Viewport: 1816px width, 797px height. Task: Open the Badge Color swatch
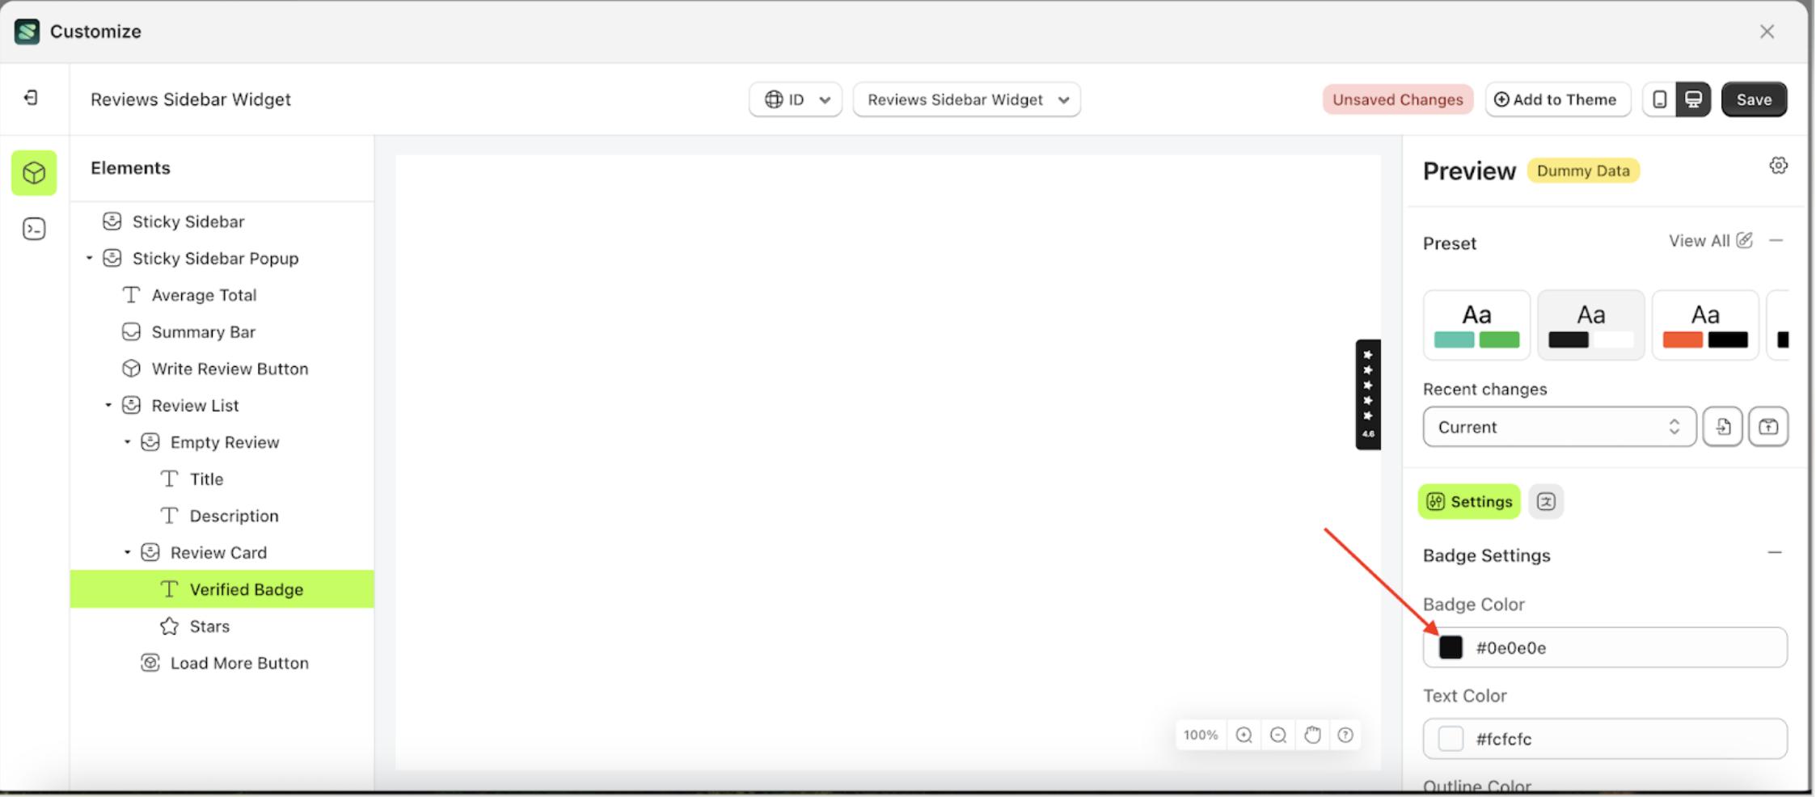click(1450, 647)
